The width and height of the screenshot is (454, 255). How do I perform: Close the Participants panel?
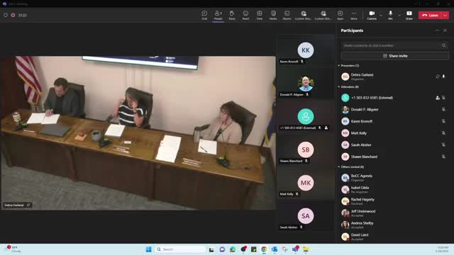pos(445,30)
